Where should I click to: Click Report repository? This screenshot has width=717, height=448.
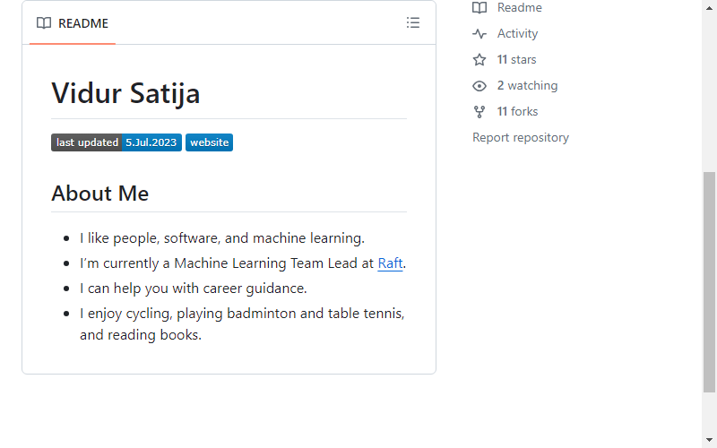coord(521,138)
